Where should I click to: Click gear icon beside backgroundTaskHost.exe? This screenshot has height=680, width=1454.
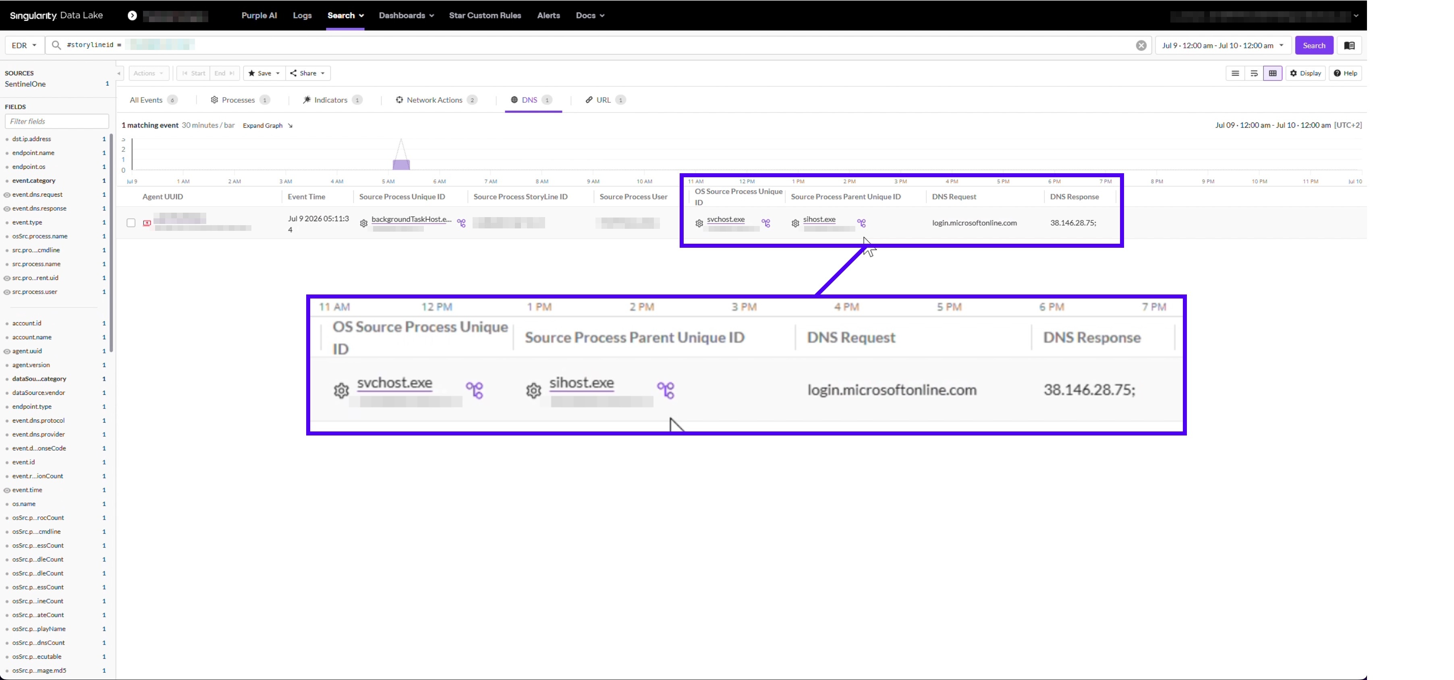363,224
